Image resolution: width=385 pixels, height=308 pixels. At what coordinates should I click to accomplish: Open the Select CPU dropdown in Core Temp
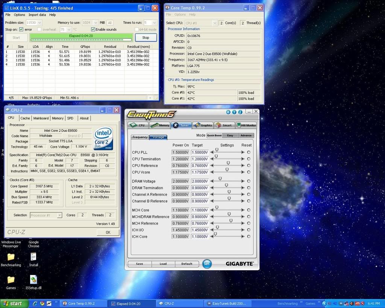pos(215,23)
